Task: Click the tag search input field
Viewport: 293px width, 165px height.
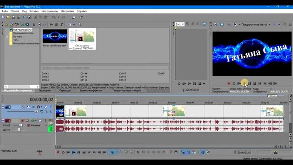Action: (x=105, y=67)
